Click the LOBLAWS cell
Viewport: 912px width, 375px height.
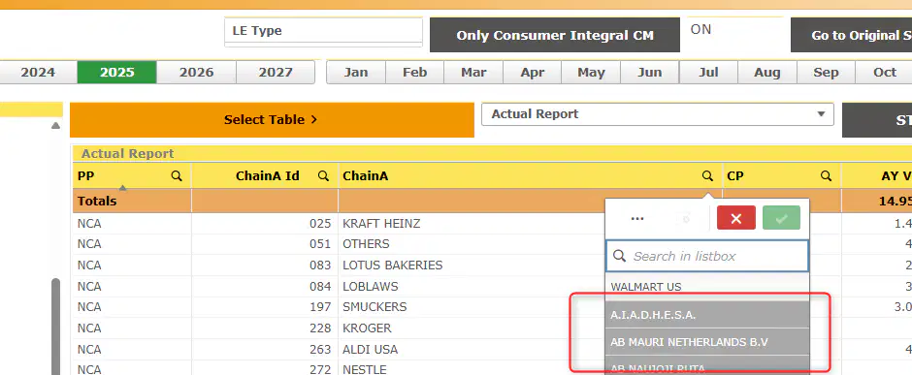(371, 286)
